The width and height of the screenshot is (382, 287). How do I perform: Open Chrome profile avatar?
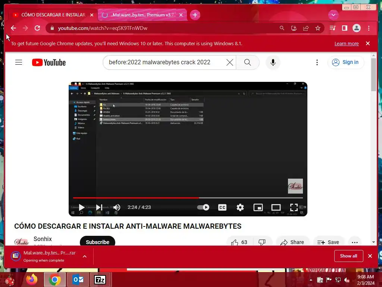pyautogui.click(x=356, y=28)
